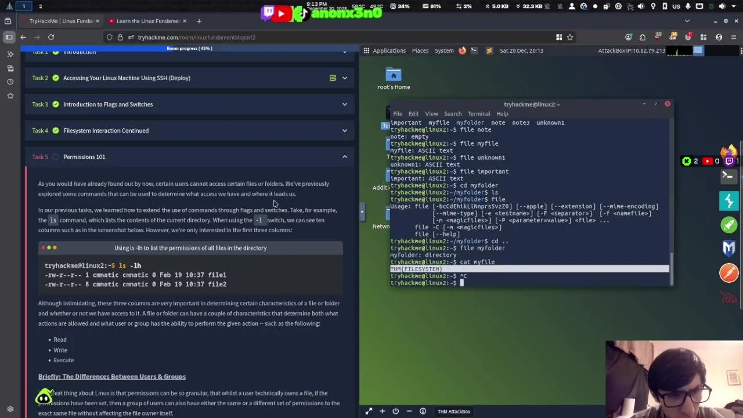
Task: Open a new browser tab
Action: tap(199, 21)
